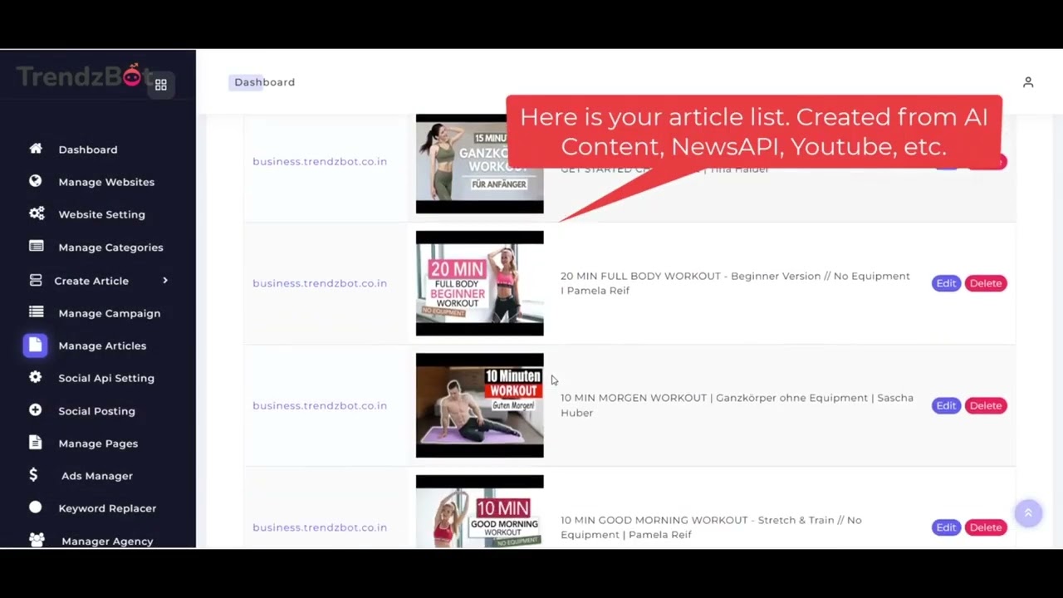Click the 10 MIN Good Morning Workout thumbnail

480,512
